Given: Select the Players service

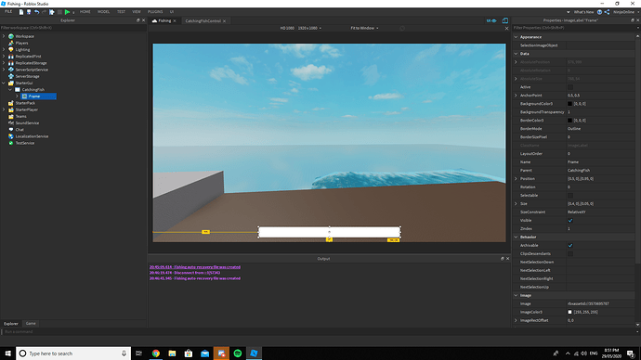Looking at the screenshot, I should [x=21, y=43].
